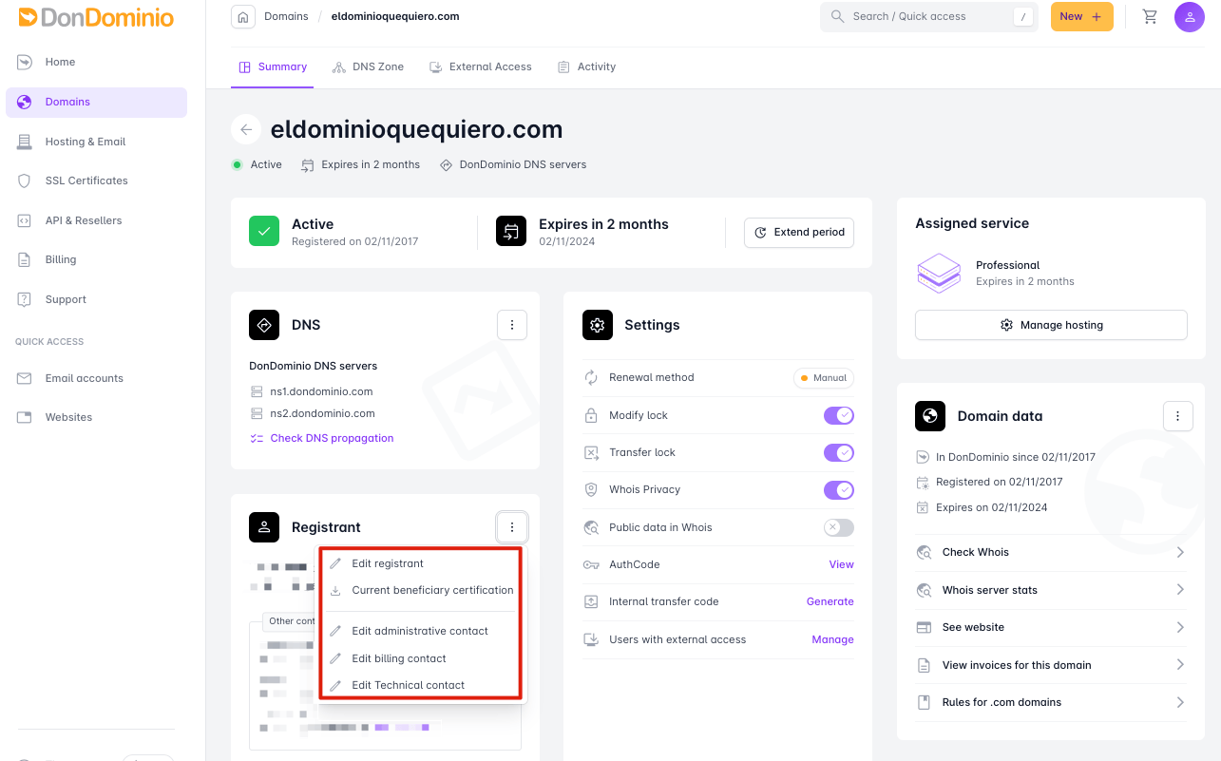Click the Professional hosting stack icon
Screen dimensions: 1221x761
pyautogui.click(x=939, y=273)
